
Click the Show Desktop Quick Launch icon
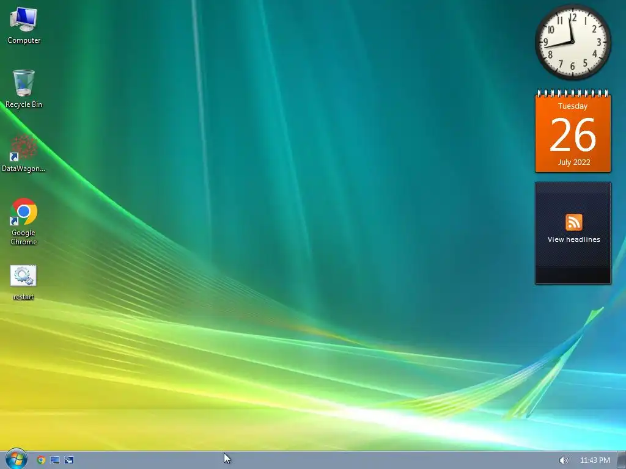click(x=55, y=460)
